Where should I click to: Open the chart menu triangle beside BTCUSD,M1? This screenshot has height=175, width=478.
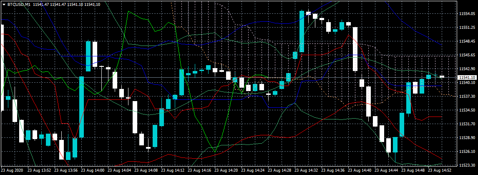tap(4, 4)
